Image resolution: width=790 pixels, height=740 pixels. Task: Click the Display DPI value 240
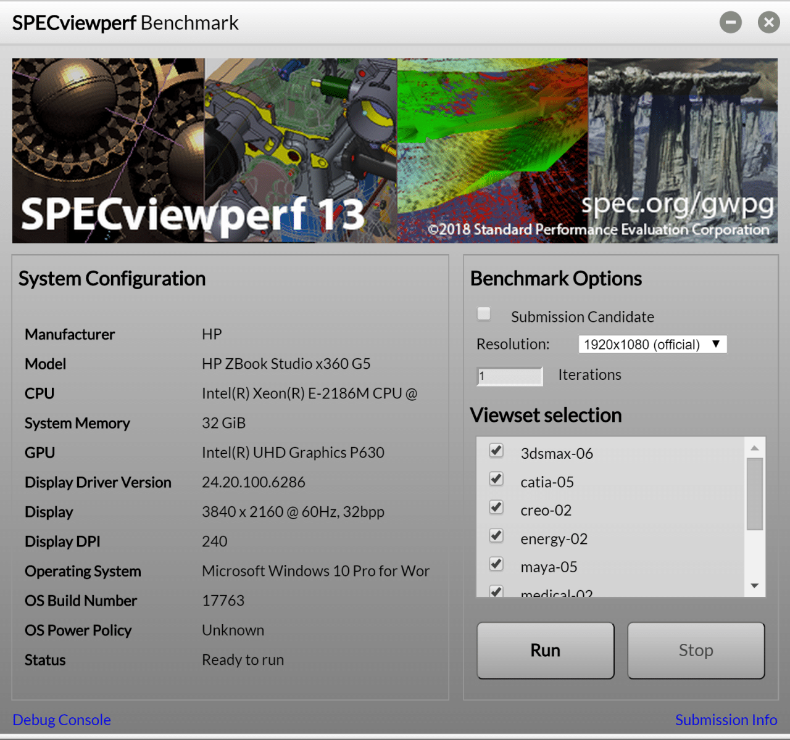(214, 541)
